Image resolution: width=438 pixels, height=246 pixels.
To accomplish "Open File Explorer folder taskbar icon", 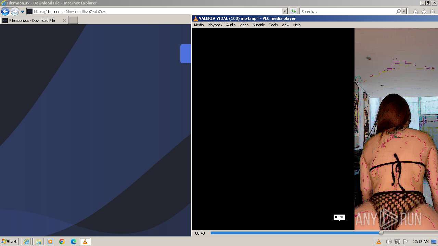I will 38,242.
